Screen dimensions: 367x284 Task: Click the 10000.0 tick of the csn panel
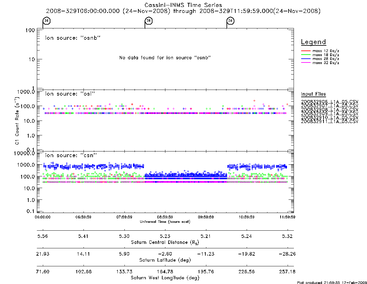[x=24, y=153]
